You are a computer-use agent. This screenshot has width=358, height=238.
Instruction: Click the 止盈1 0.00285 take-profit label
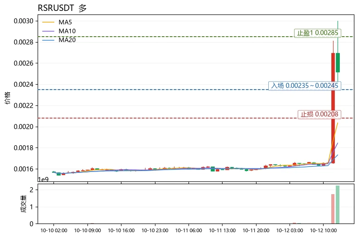coord(317,33)
